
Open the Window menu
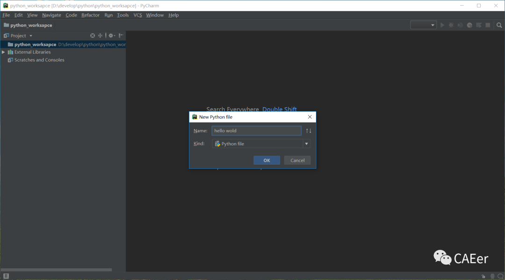tap(155, 15)
